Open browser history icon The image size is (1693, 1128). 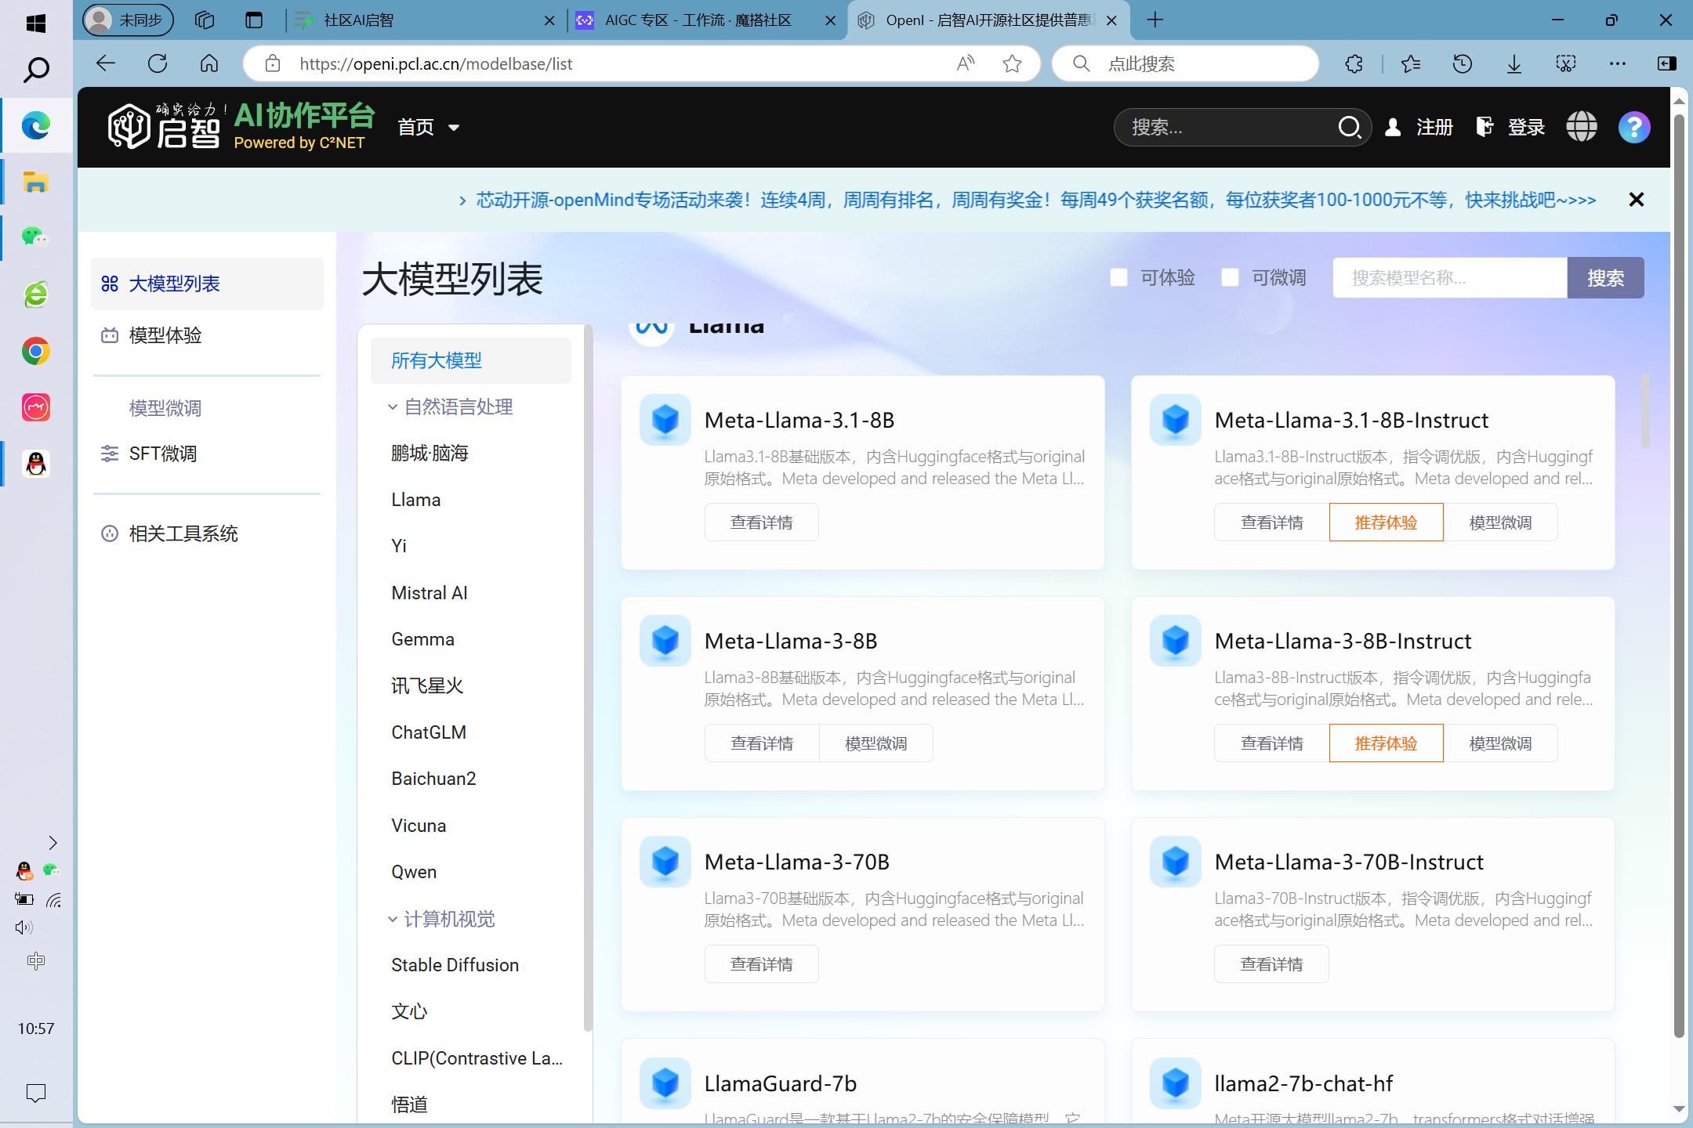[x=1462, y=63]
